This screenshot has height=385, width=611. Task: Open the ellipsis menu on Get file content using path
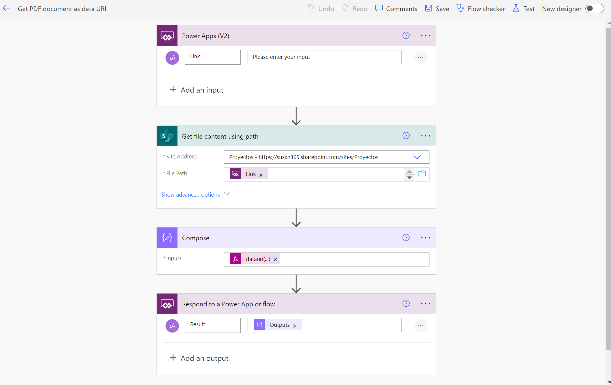tap(425, 136)
